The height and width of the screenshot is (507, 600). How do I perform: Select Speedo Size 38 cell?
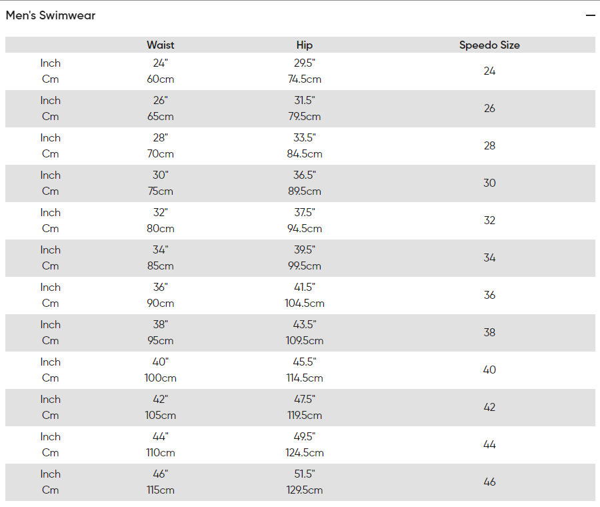point(489,332)
